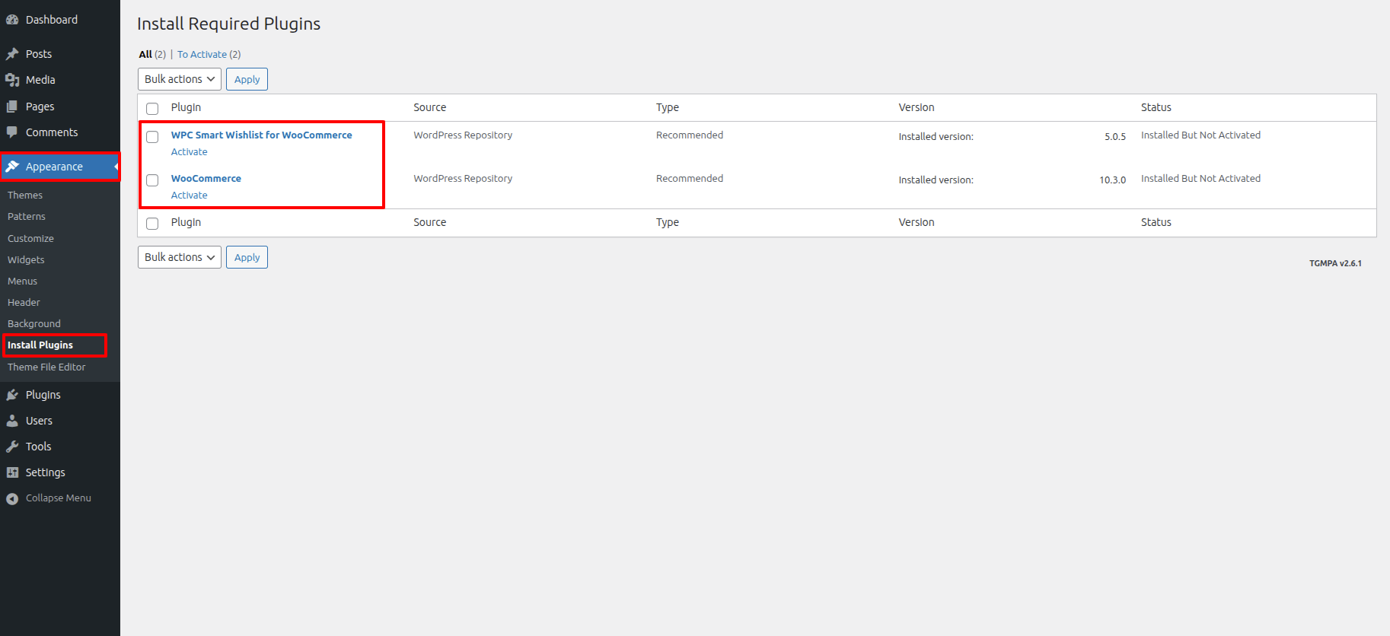Screen dimensions: 1390x636
Task: Open Themes in Appearance submenu
Action: tap(25, 196)
